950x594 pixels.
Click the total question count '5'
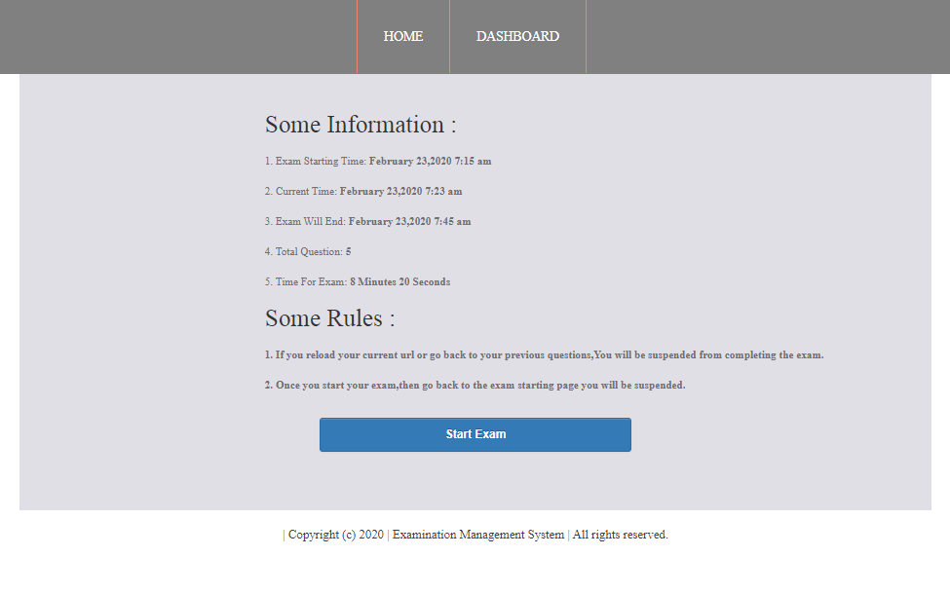coord(348,252)
